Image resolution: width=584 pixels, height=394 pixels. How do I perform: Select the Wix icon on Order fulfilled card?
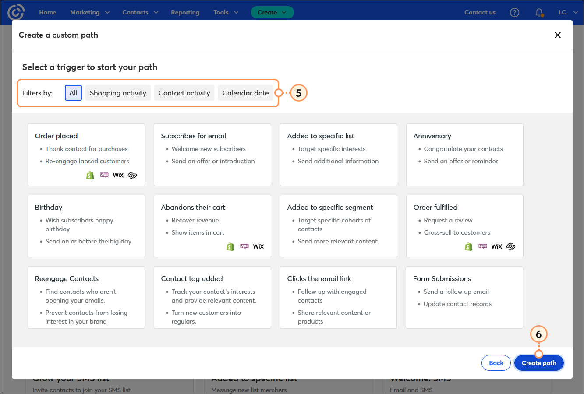pyautogui.click(x=496, y=246)
